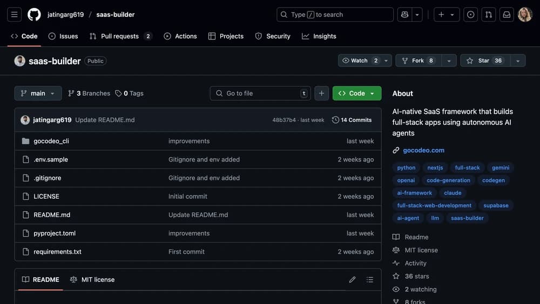The width and height of the screenshot is (540, 304).
Task: Switch to the Security tab
Action: coord(273,36)
